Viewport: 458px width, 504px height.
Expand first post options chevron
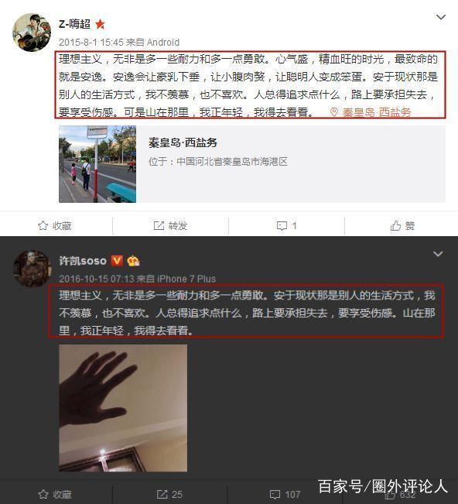pyautogui.click(x=441, y=17)
